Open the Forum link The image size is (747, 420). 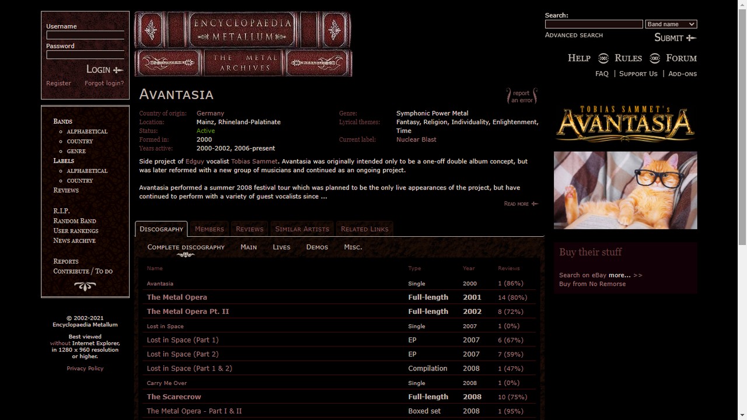pyautogui.click(x=681, y=58)
